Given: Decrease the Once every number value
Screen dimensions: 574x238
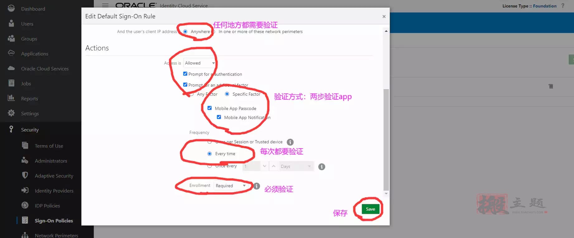Looking at the screenshot, I should pyautogui.click(x=265, y=166).
